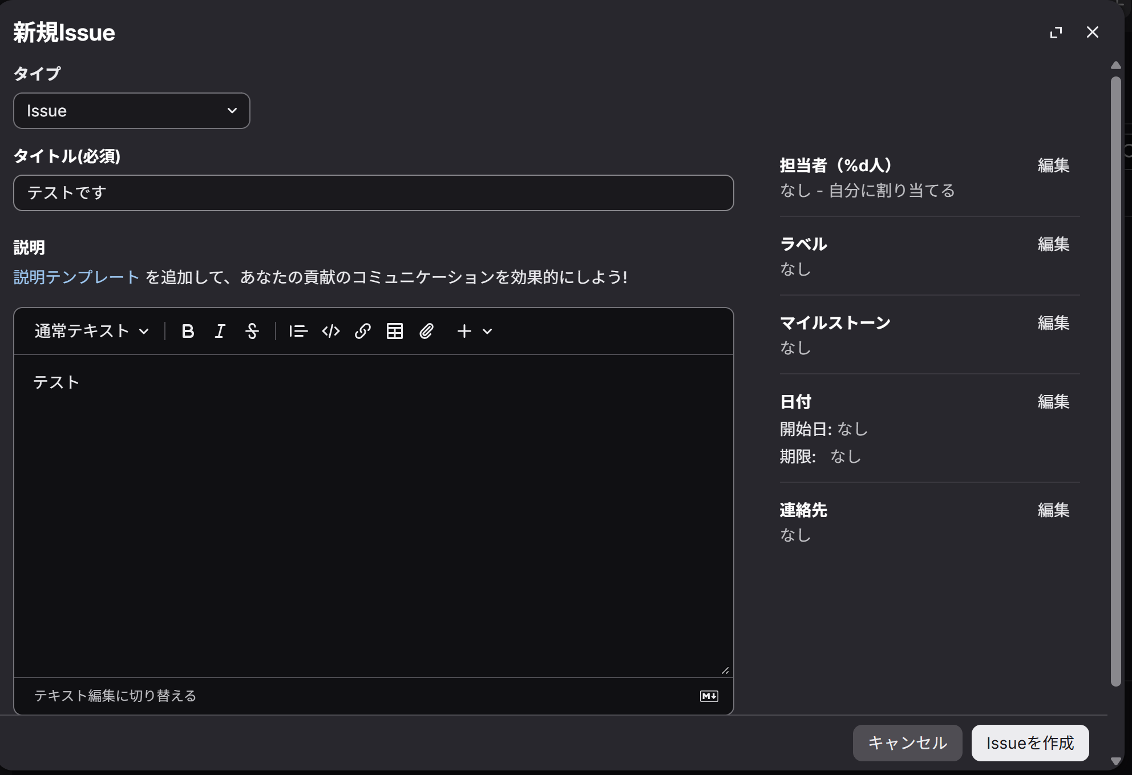Screen dimensions: 1132x775
Task: Insert a list from editor toolbar
Action: [298, 331]
